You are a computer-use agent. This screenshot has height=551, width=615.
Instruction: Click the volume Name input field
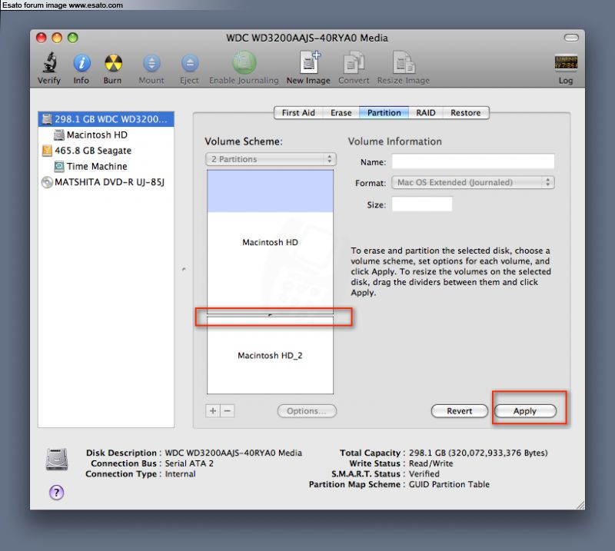point(473,161)
